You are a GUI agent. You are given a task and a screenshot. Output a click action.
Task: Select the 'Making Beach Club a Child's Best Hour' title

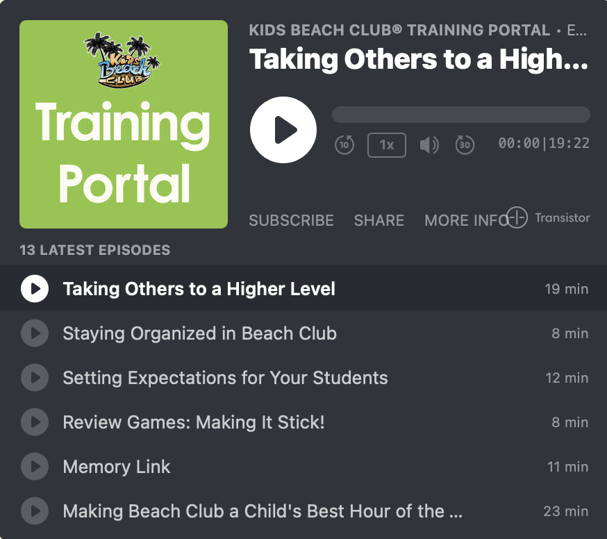pyautogui.click(x=263, y=511)
